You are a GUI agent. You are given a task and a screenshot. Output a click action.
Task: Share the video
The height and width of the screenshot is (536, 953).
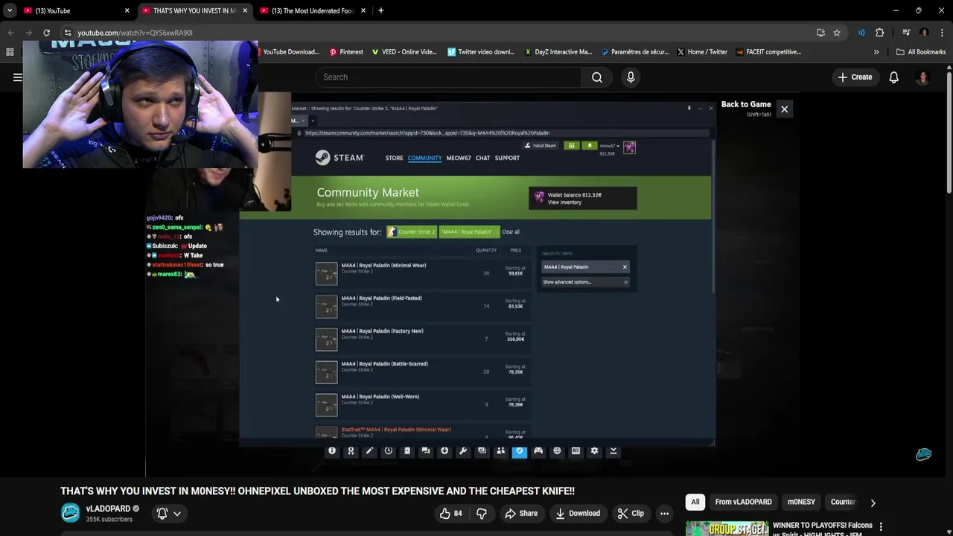[x=520, y=514]
